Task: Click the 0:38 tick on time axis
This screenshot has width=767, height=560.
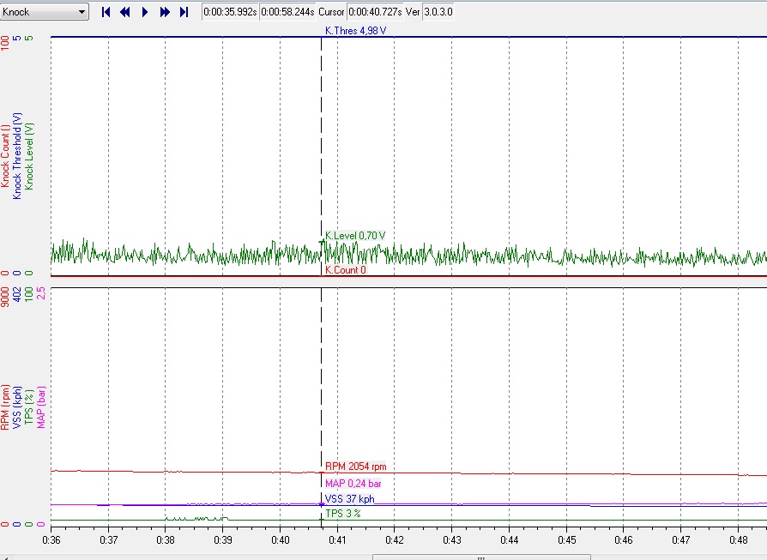Action: pos(166,541)
